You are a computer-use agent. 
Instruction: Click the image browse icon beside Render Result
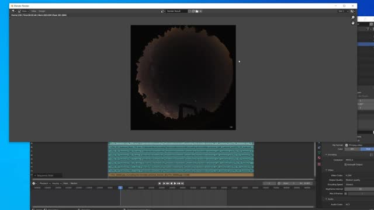pyautogui.click(x=163, y=11)
